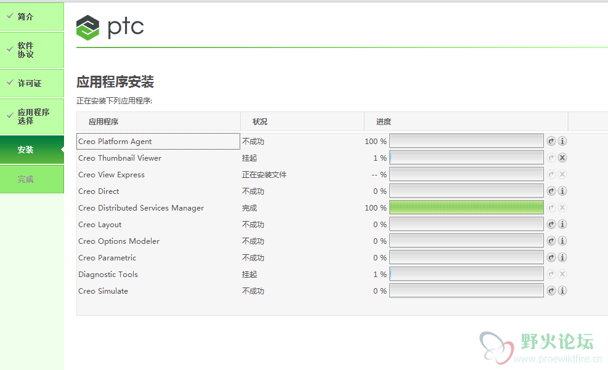The height and width of the screenshot is (370, 608).
Task: Click the 挂起 status of Creo Thumbnail Viewer
Action: [x=249, y=158]
